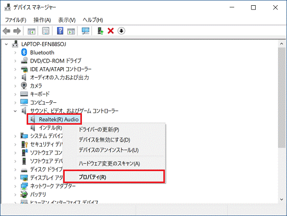Choose ドライバーの更新(P) from context menu
Screen dimensions: 287x216
(x=114, y=129)
